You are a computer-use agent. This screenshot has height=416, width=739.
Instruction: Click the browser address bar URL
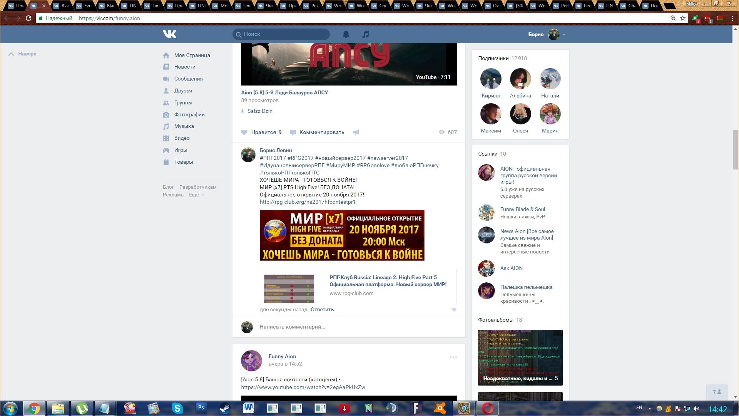coord(109,18)
